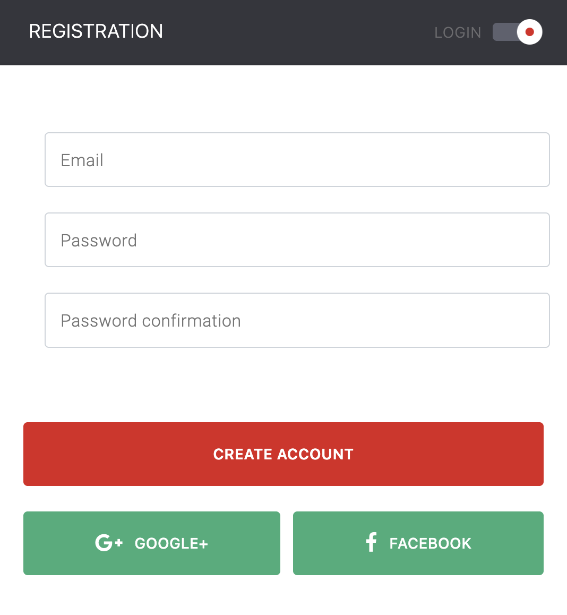Sign up with the GOOGLE+ button

(x=151, y=543)
